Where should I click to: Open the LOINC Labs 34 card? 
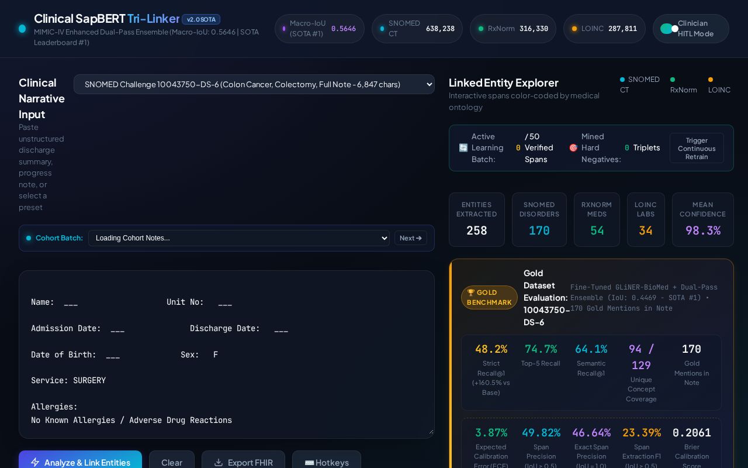click(x=646, y=219)
